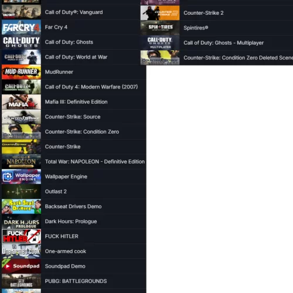Select 'Mafia III: Definitive Edition' title
The height and width of the screenshot is (293, 293).
pyautogui.click(x=76, y=102)
